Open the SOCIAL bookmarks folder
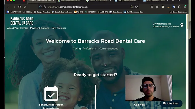 point(27,12)
